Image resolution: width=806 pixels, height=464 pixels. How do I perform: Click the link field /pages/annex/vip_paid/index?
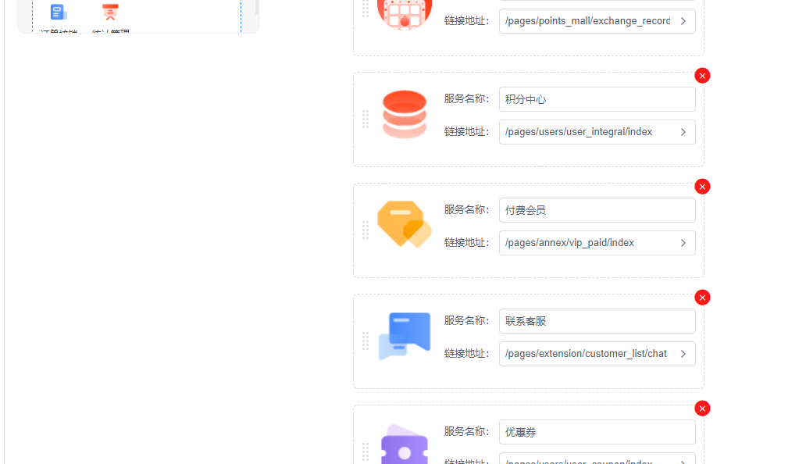point(597,243)
